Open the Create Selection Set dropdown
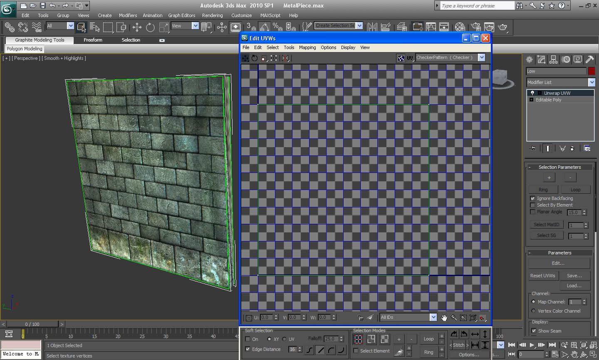 [x=359, y=25]
